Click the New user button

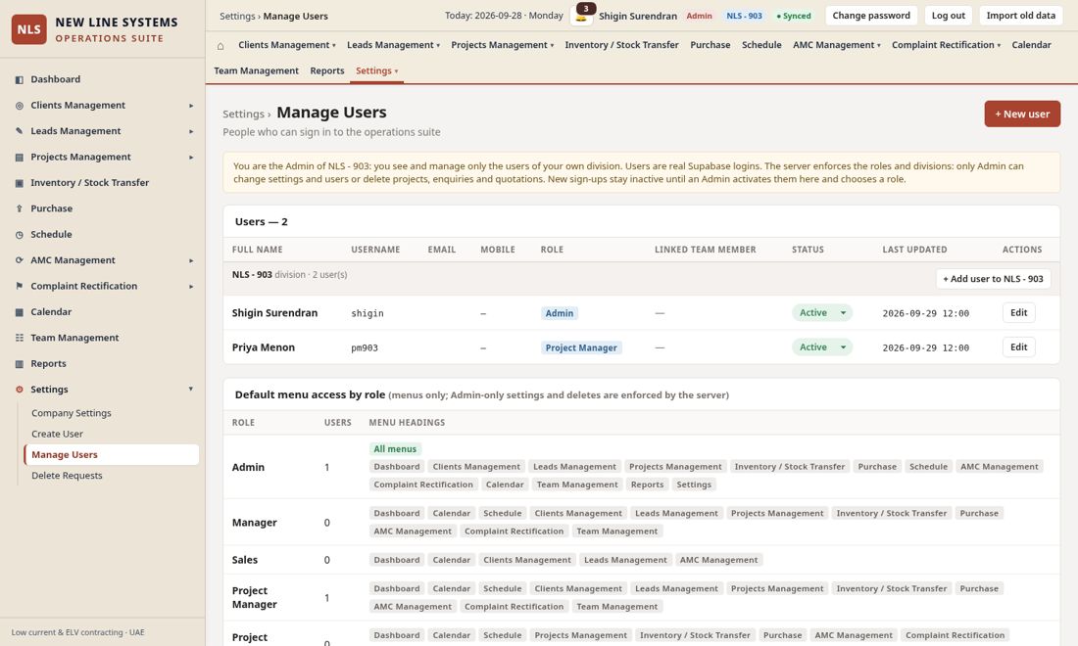[x=1022, y=114]
